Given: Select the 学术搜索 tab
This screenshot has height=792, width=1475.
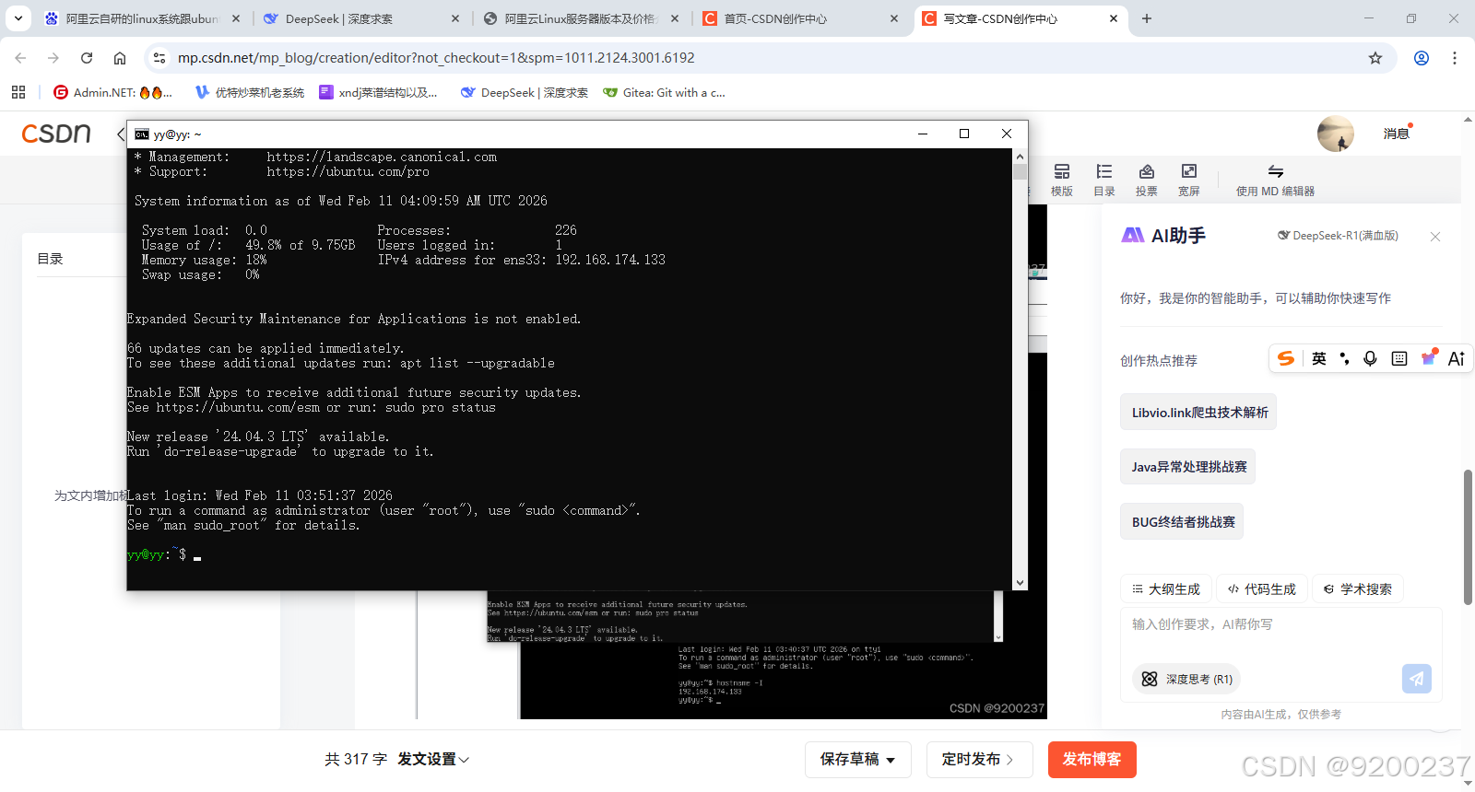Looking at the screenshot, I should click(1358, 588).
